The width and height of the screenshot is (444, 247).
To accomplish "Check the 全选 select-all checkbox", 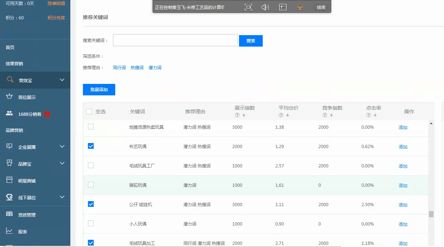I will tap(89, 111).
